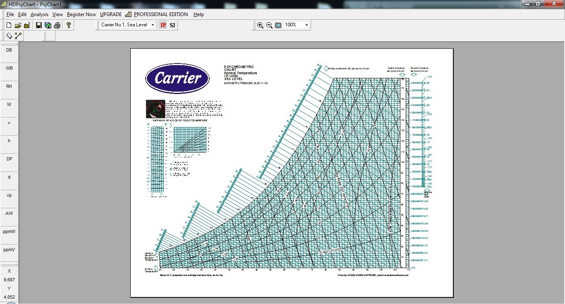Create a new chart with New icon

click(x=9, y=25)
